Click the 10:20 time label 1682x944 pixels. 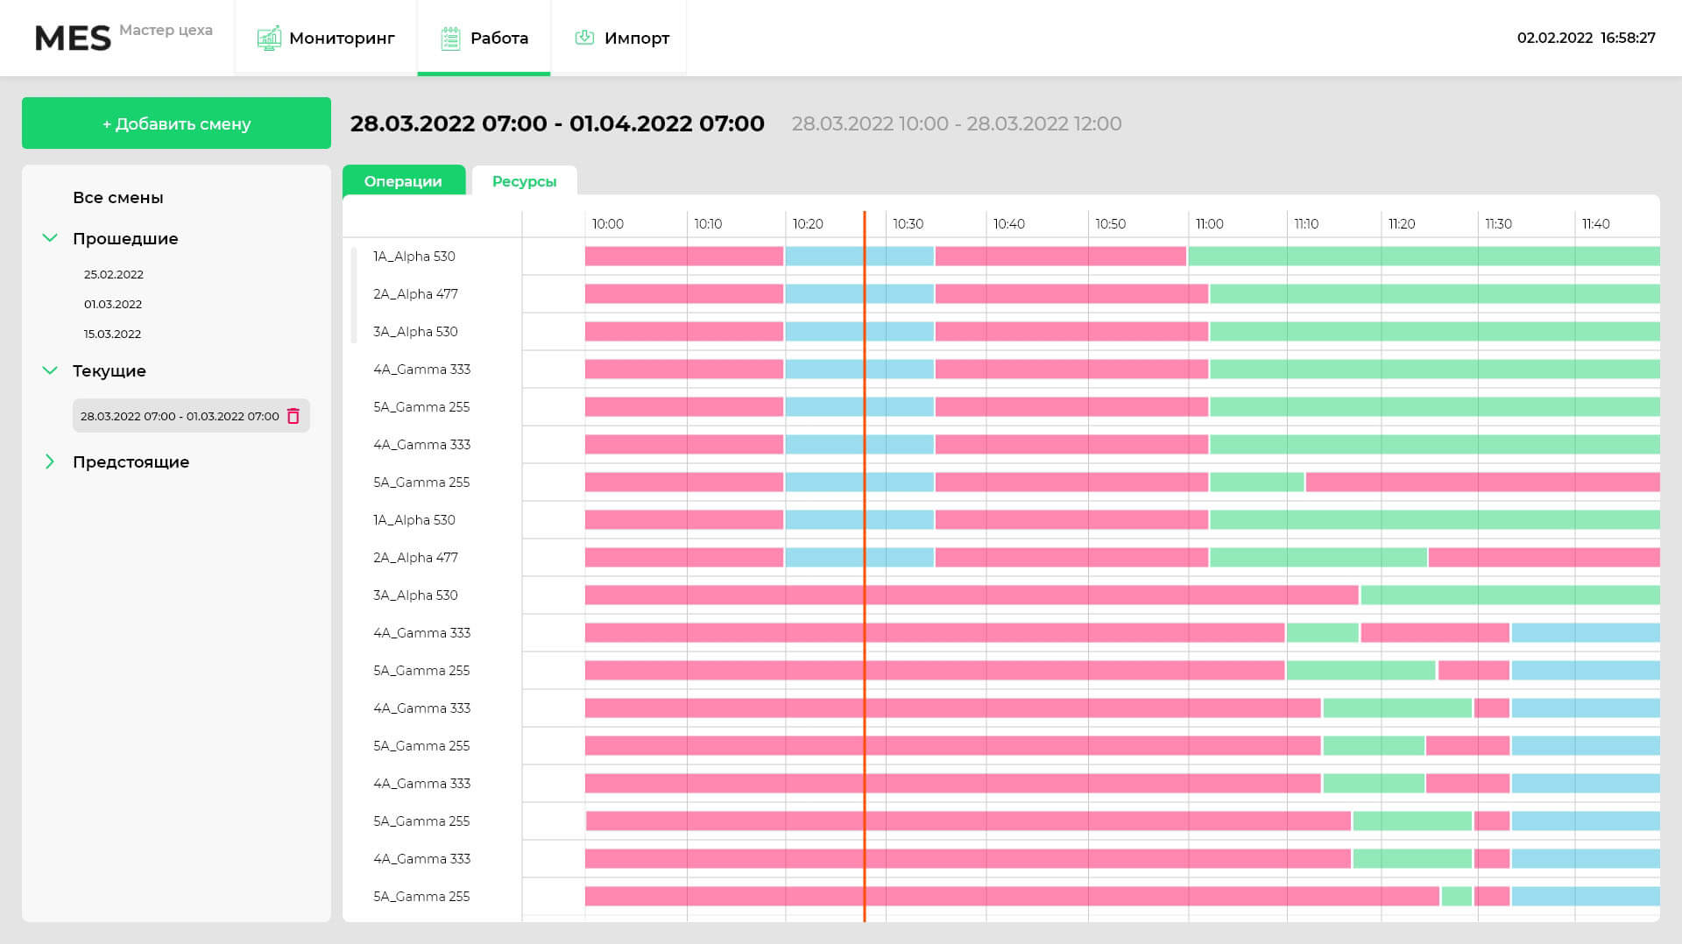pos(808,224)
